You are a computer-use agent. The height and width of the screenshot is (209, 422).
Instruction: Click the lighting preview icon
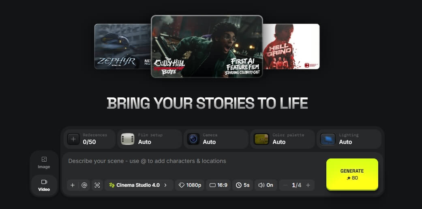tap(328, 139)
